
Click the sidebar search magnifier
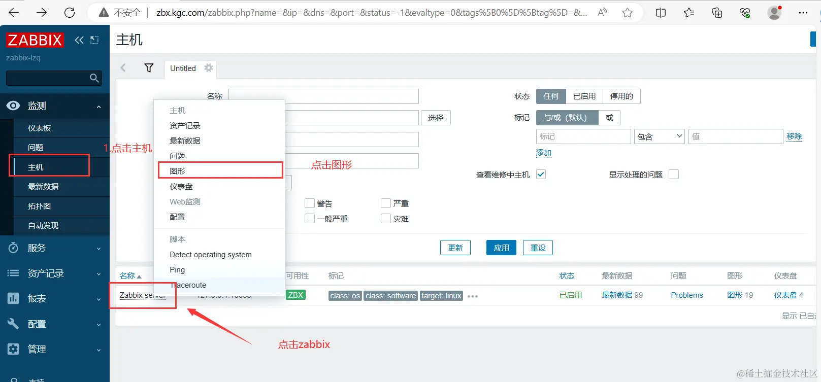click(94, 78)
